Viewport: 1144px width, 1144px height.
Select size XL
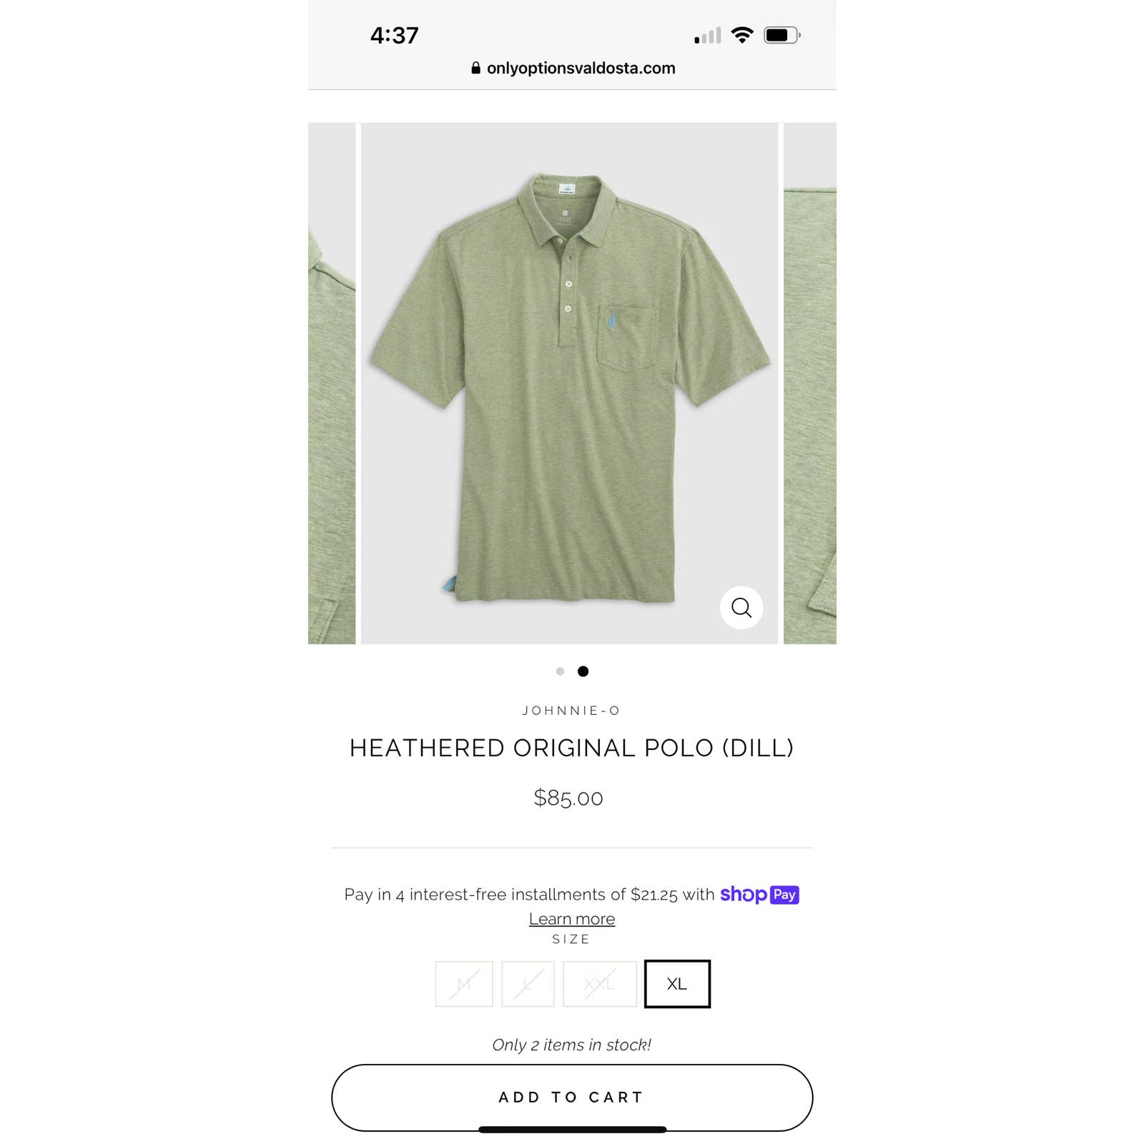tap(677, 984)
